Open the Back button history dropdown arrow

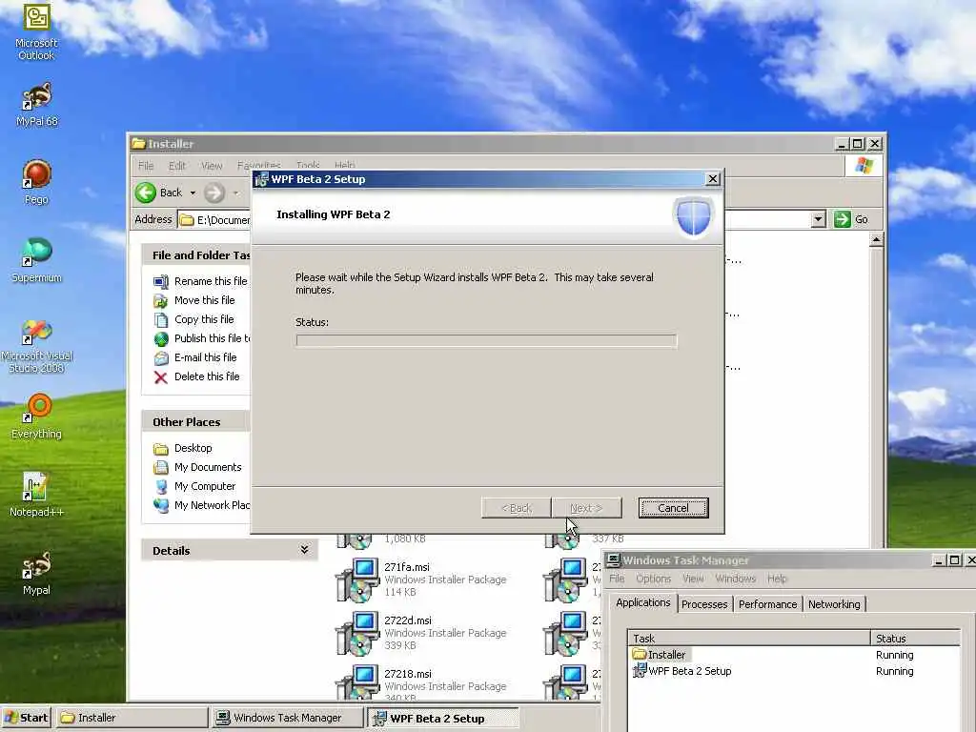193,193
